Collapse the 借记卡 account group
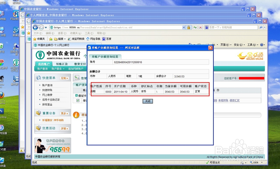 (x=76, y=96)
